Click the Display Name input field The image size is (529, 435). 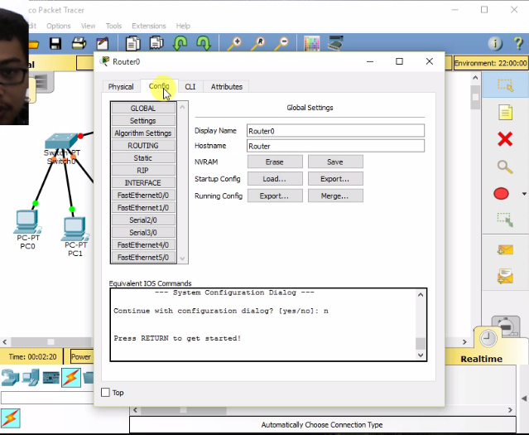(335, 131)
